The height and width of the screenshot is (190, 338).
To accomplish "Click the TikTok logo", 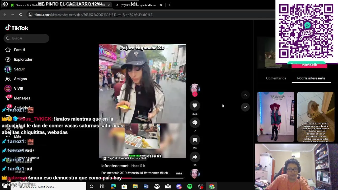I will [x=17, y=28].
